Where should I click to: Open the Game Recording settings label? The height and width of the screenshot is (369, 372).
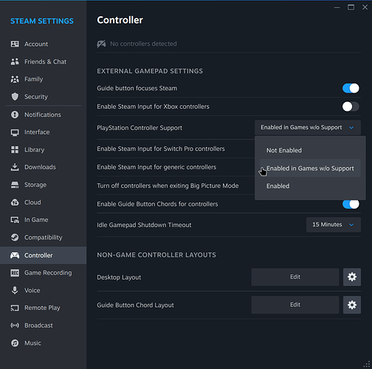pyautogui.click(x=48, y=273)
